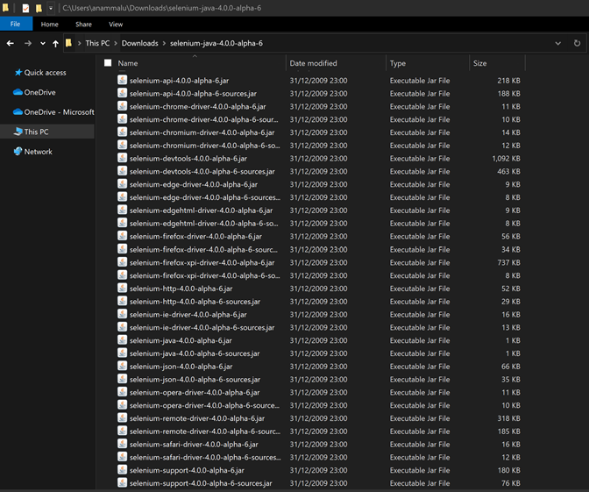
Task: Select file selenium-json-4.0.0-alpha-6-sources.jar
Action: tap(195, 379)
